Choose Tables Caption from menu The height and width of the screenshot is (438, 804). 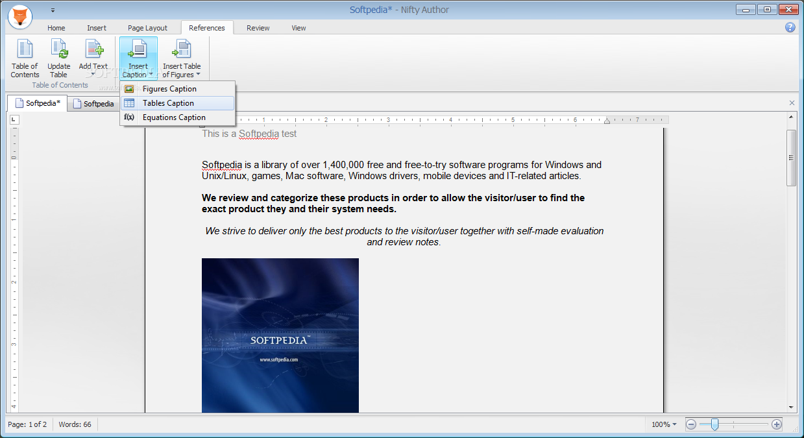tap(177, 103)
